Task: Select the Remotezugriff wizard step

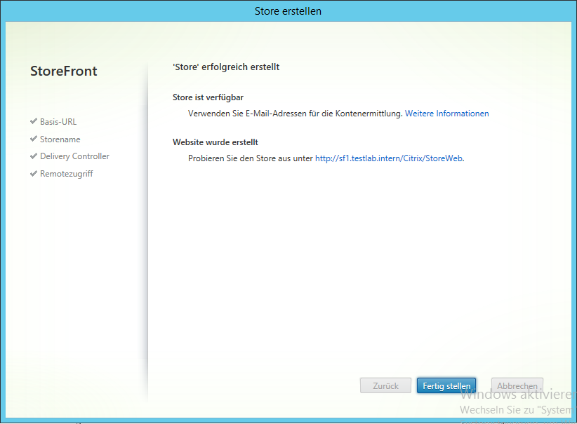Action: click(x=67, y=174)
